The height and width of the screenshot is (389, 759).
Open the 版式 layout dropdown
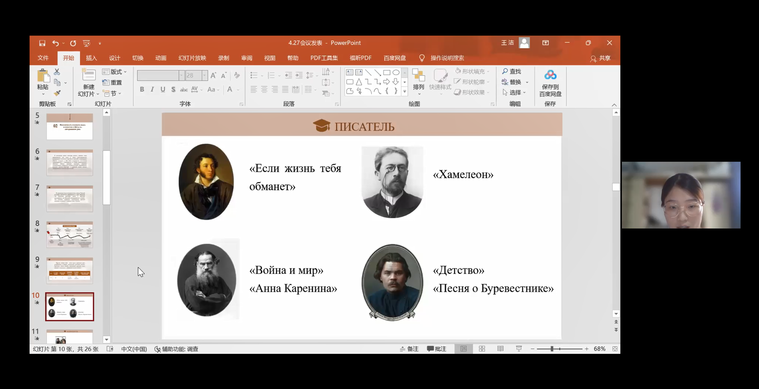pos(115,72)
